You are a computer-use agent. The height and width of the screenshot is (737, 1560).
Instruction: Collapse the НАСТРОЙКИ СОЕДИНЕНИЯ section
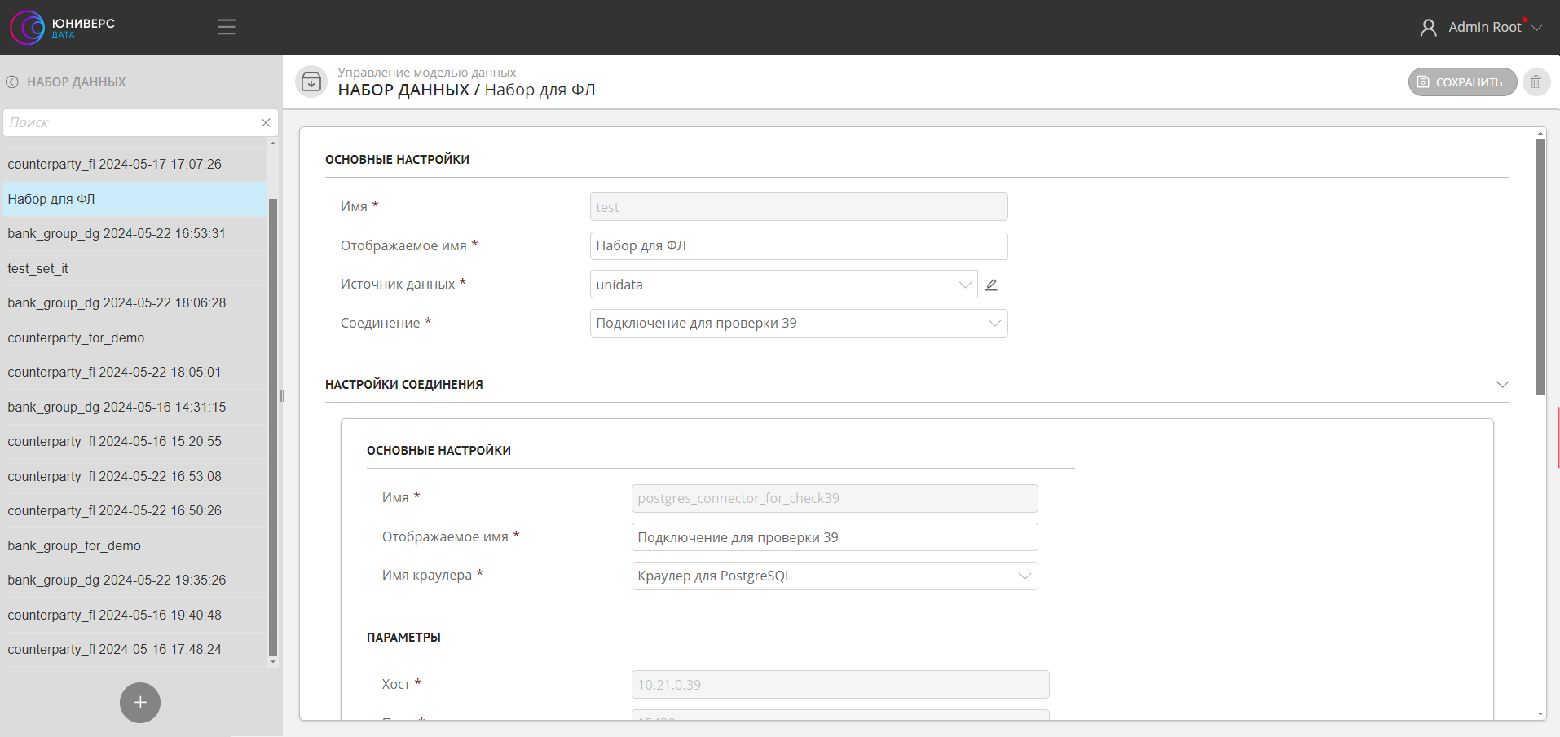pos(1502,385)
